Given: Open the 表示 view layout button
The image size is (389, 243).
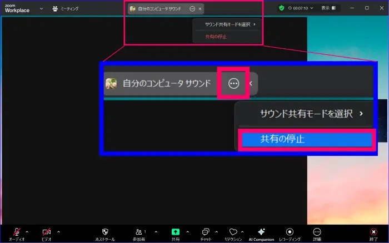Looking at the screenshot, I should [x=328, y=8].
